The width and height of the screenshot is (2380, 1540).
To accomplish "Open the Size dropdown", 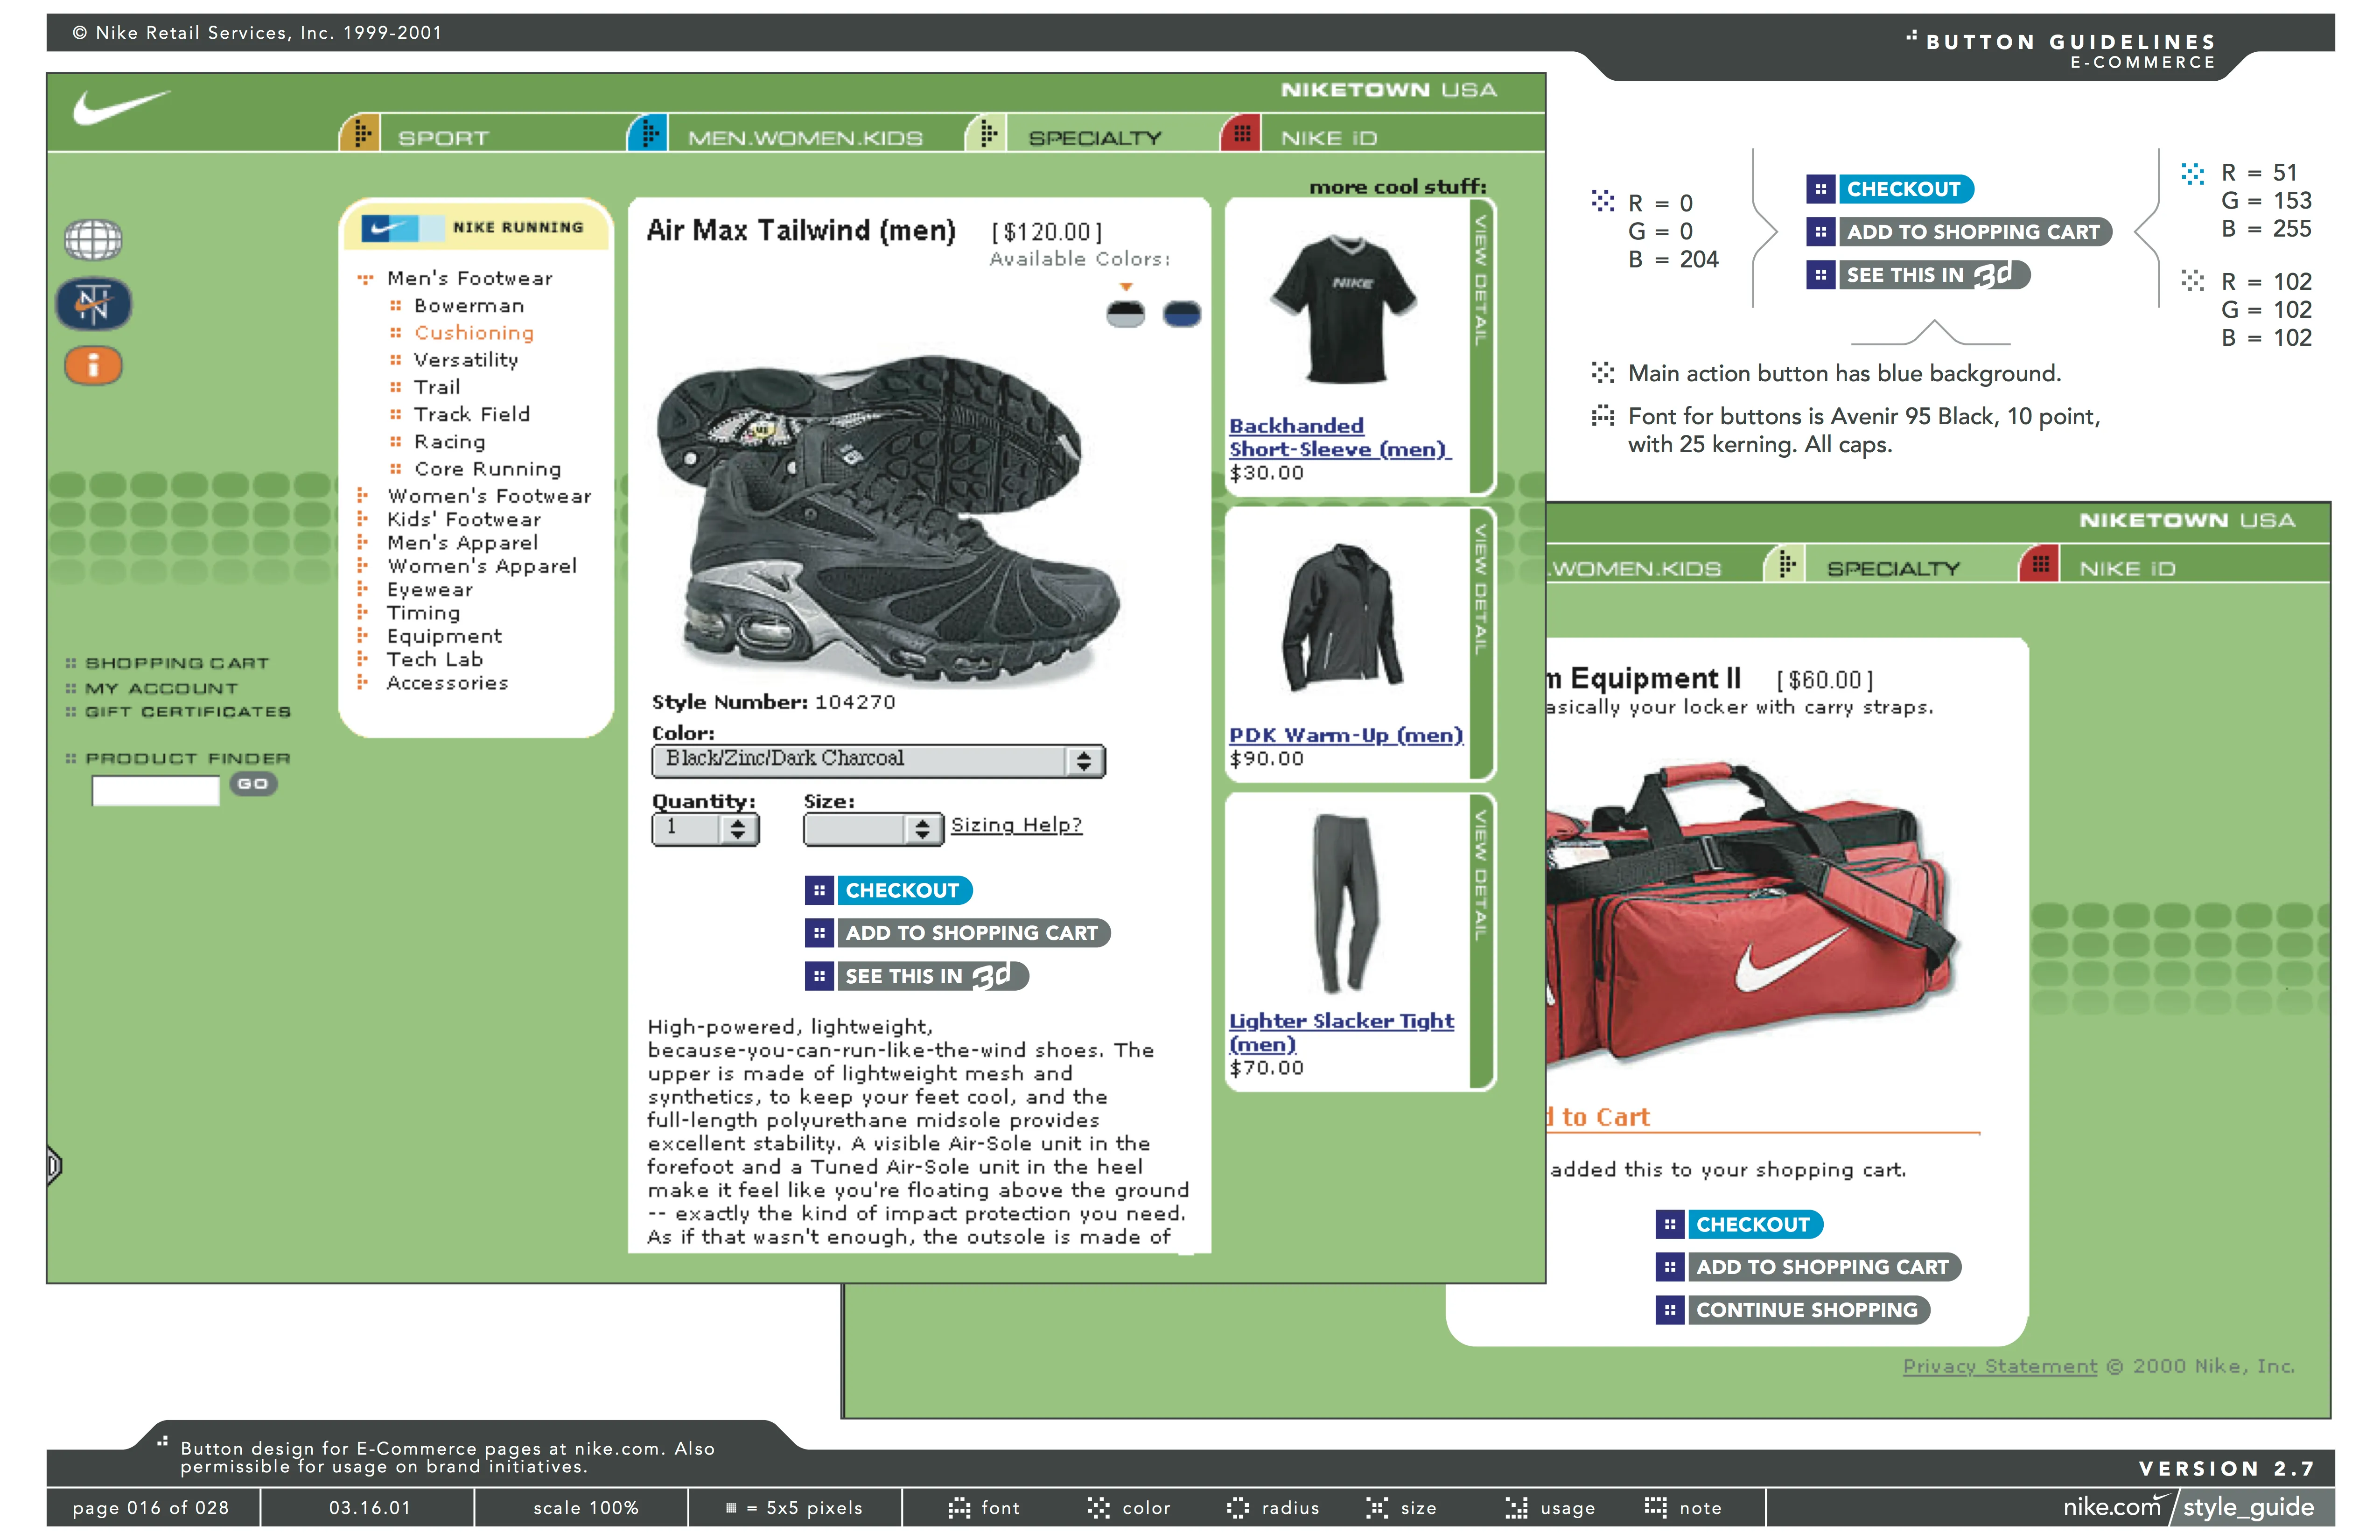I will [x=873, y=829].
